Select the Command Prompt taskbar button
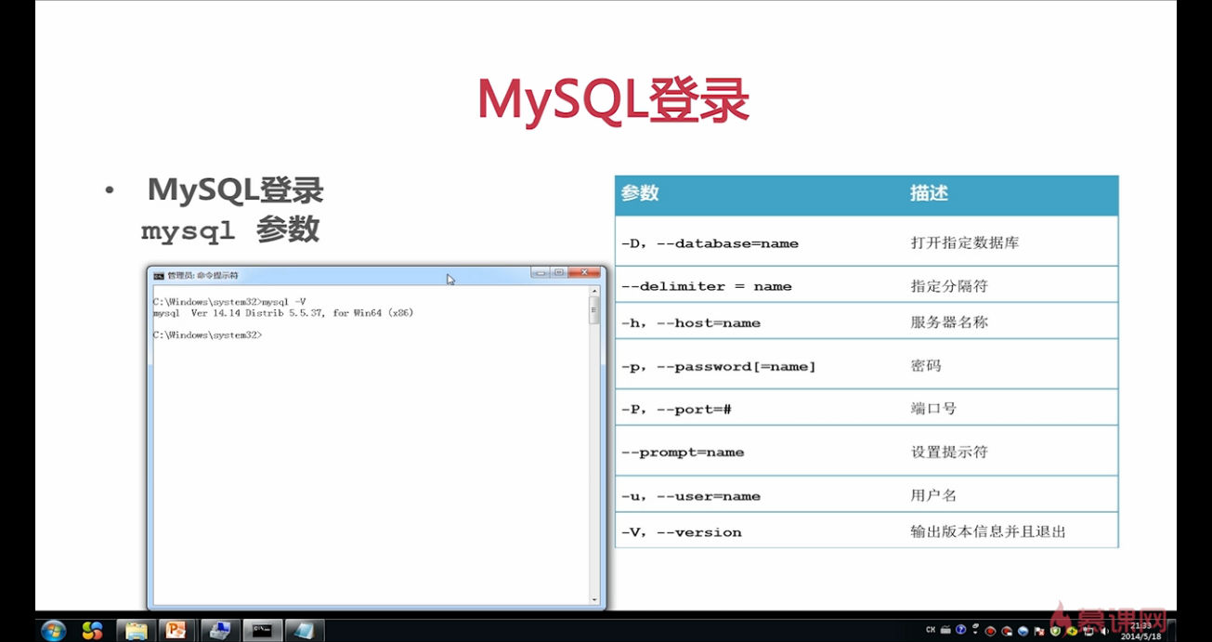1212x642 pixels. coord(262,630)
